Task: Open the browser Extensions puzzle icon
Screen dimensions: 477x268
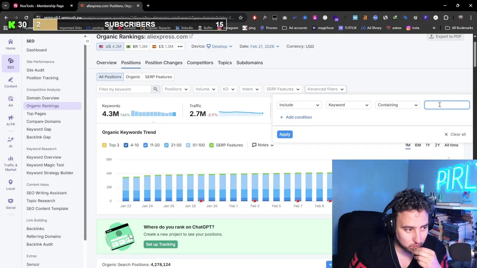Action: click(x=446, y=17)
